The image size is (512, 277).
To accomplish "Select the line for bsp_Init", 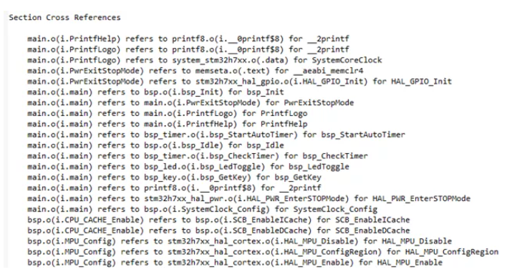I will [155, 92].
